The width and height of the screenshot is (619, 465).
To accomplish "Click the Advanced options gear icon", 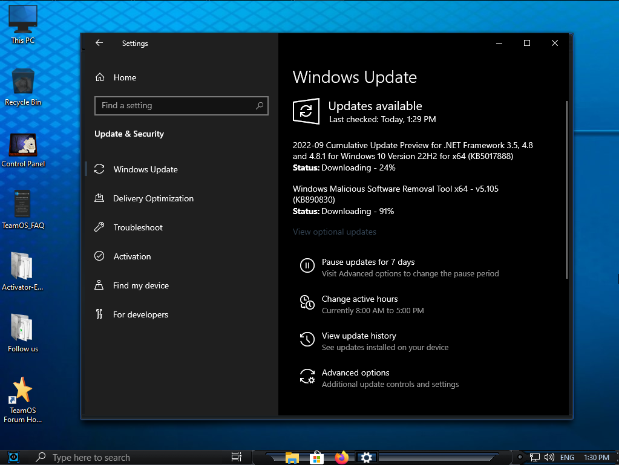I will click(x=307, y=377).
